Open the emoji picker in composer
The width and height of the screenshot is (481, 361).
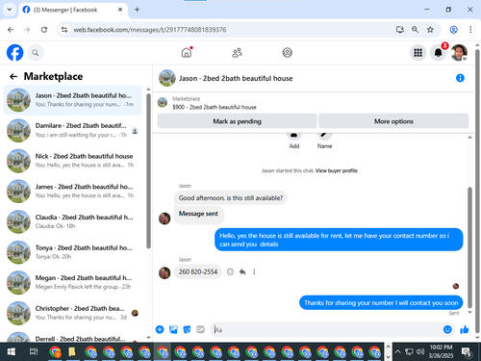(447, 329)
